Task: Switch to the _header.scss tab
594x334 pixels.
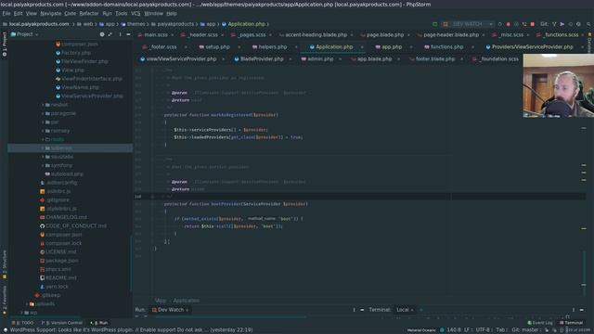Action: pyautogui.click(x=203, y=35)
